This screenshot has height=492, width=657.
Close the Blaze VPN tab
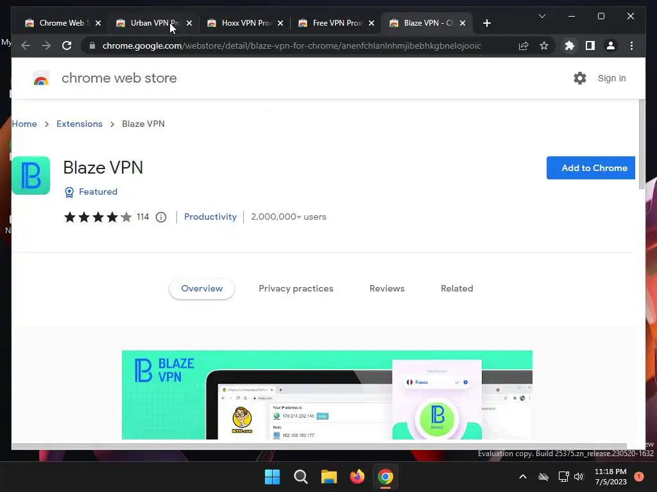(x=463, y=23)
